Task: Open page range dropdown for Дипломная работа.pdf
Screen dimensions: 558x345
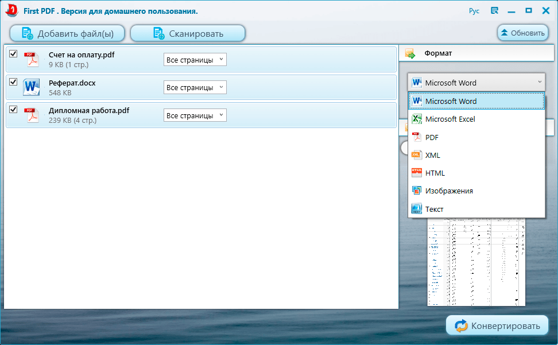Action: 195,115
